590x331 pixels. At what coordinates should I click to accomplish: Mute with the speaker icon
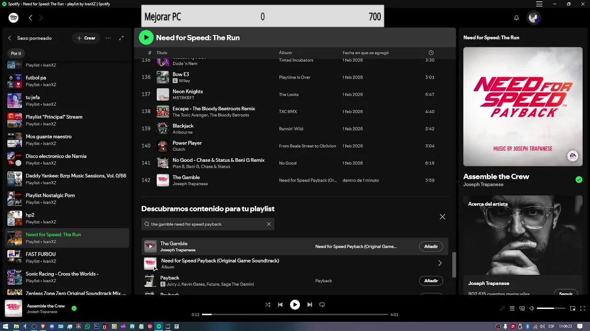click(x=531, y=308)
